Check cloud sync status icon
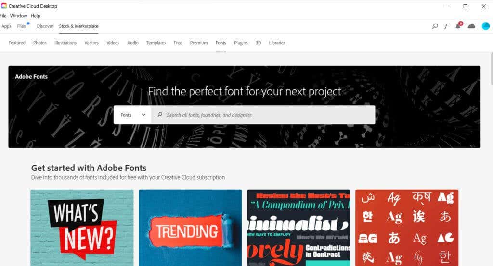 [x=471, y=26]
